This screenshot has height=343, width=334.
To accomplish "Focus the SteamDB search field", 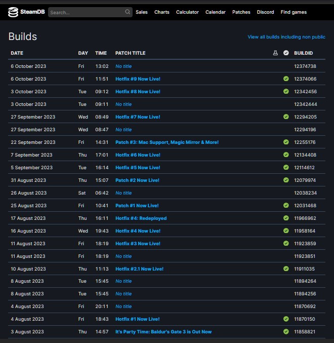I will click(86, 12).
